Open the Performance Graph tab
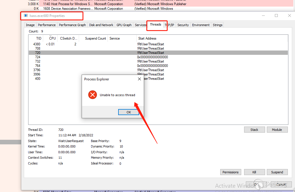 click(x=72, y=25)
